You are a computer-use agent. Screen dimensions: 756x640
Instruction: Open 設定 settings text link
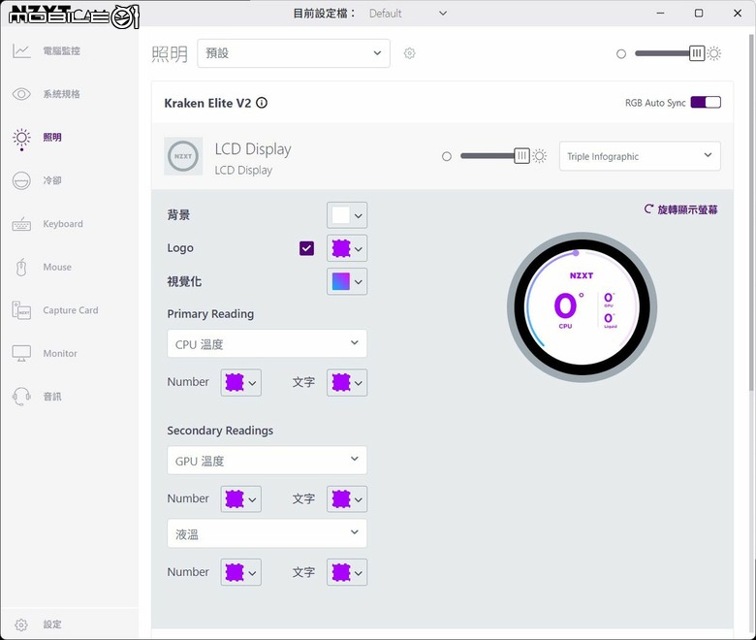52,624
